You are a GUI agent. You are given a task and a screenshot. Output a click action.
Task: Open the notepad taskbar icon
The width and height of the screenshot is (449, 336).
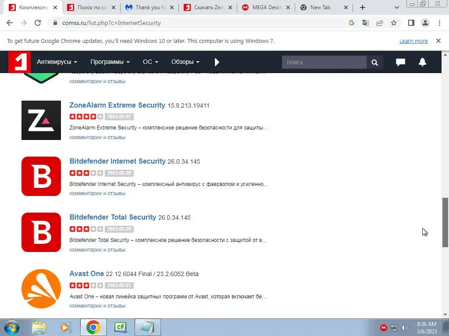(147, 327)
